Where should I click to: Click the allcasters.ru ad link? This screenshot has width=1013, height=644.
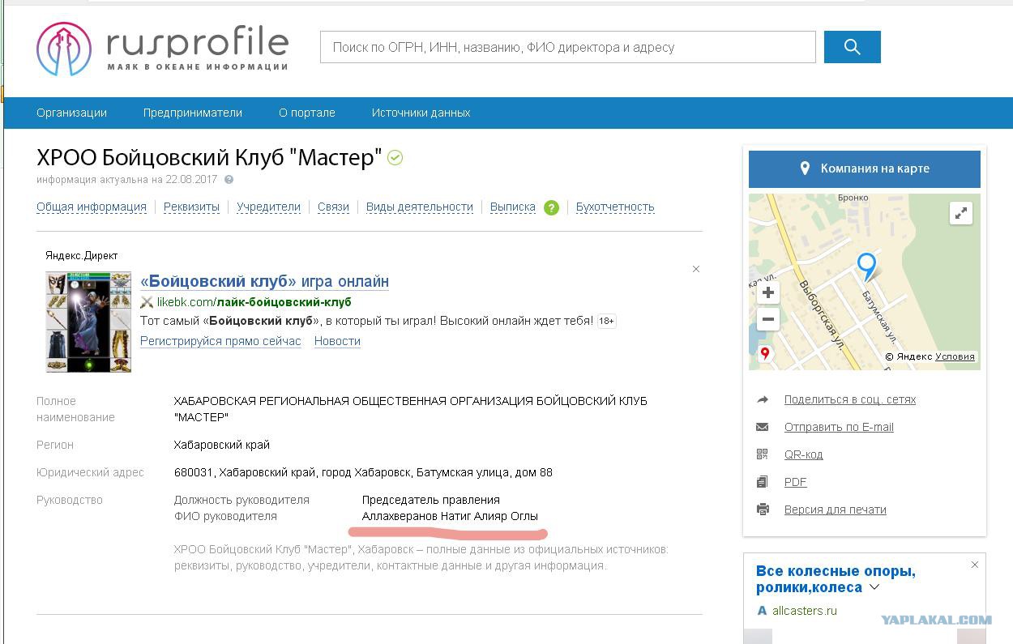pyautogui.click(x=805, y=611)
